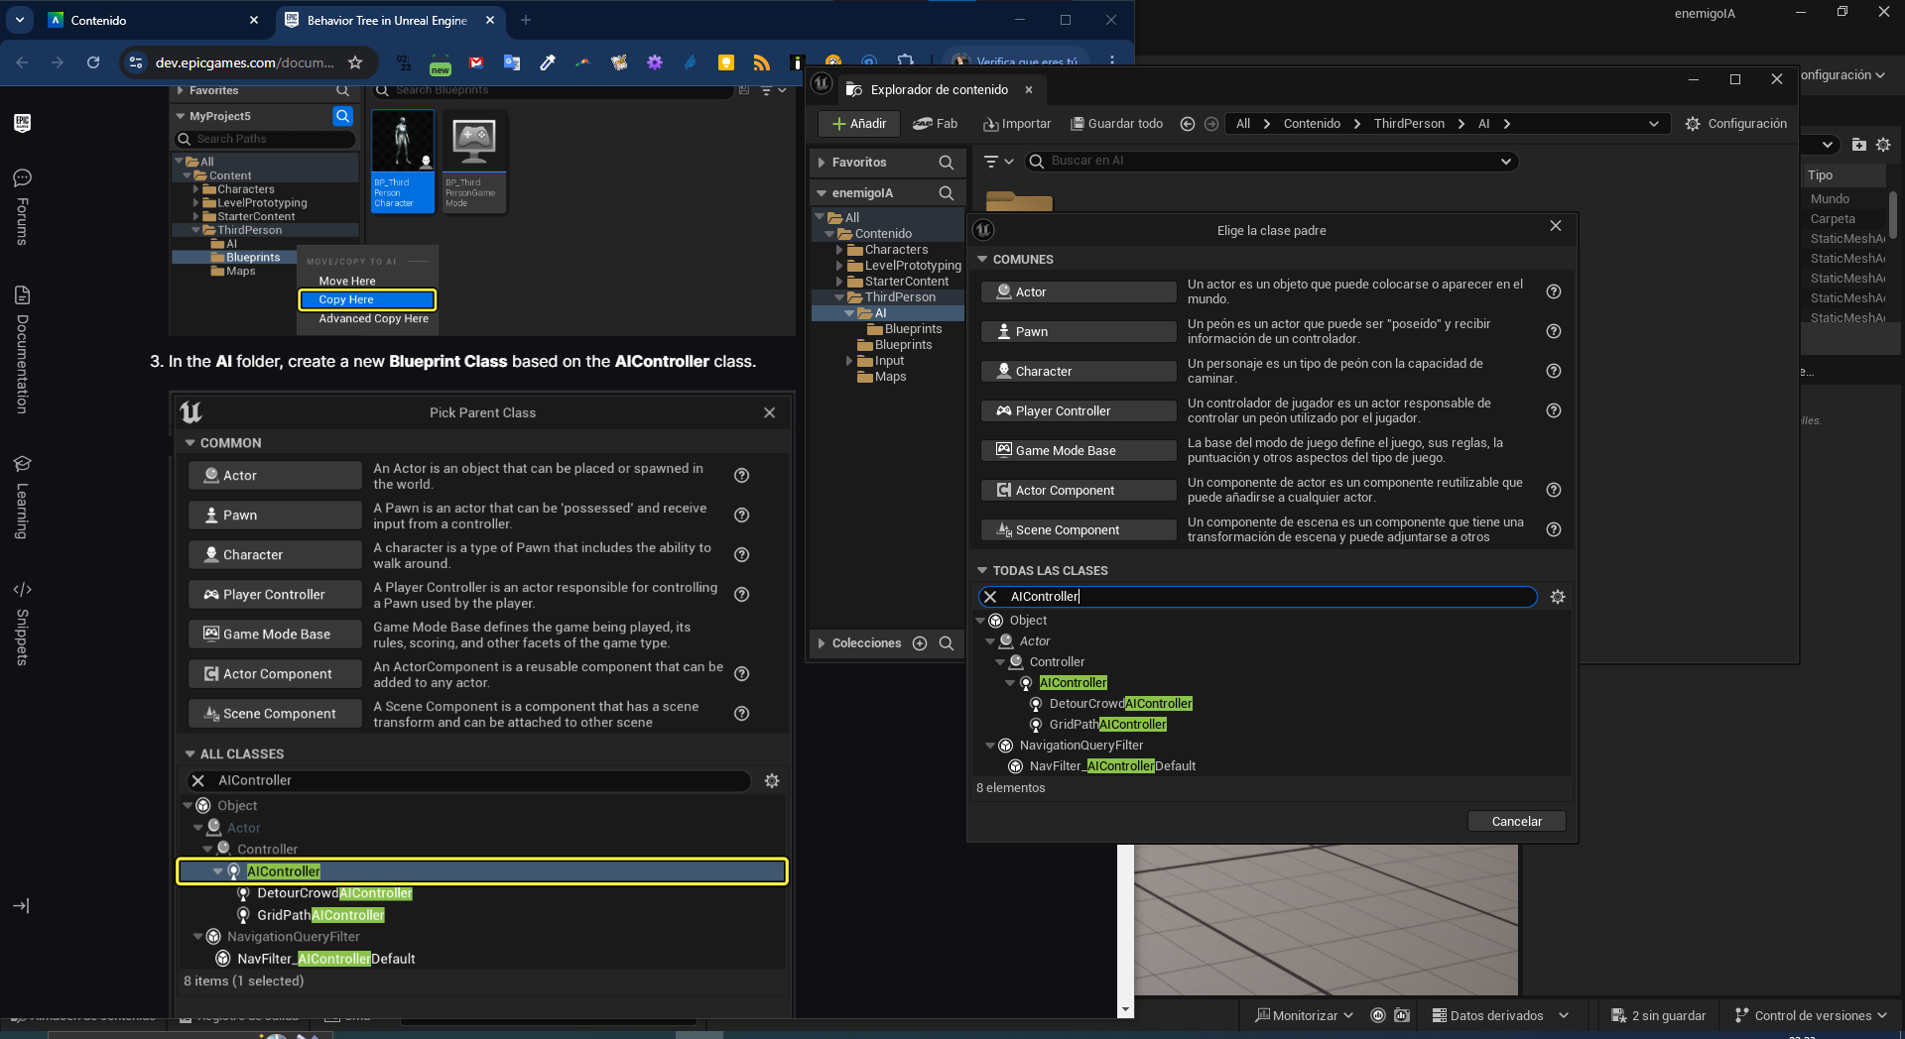Expand the Characters folder in the tree
The image size is (1905, 1039).
tap(839, 250)
